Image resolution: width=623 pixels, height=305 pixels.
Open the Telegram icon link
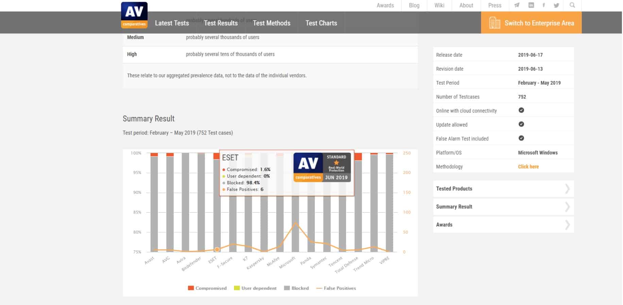[x=517, y=5]
